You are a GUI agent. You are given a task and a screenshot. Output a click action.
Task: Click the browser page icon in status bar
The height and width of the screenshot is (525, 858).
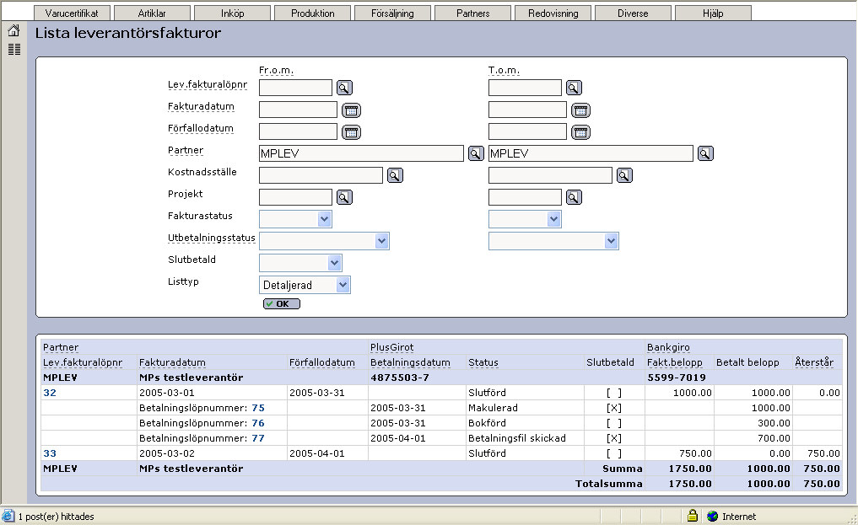[x=8, y=516]
